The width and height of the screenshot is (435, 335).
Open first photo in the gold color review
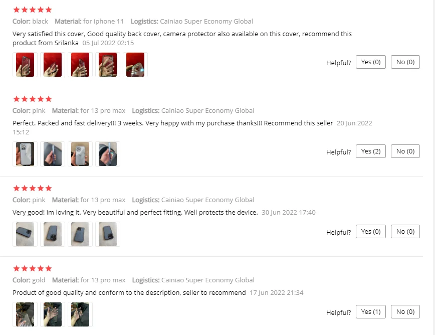25,314
